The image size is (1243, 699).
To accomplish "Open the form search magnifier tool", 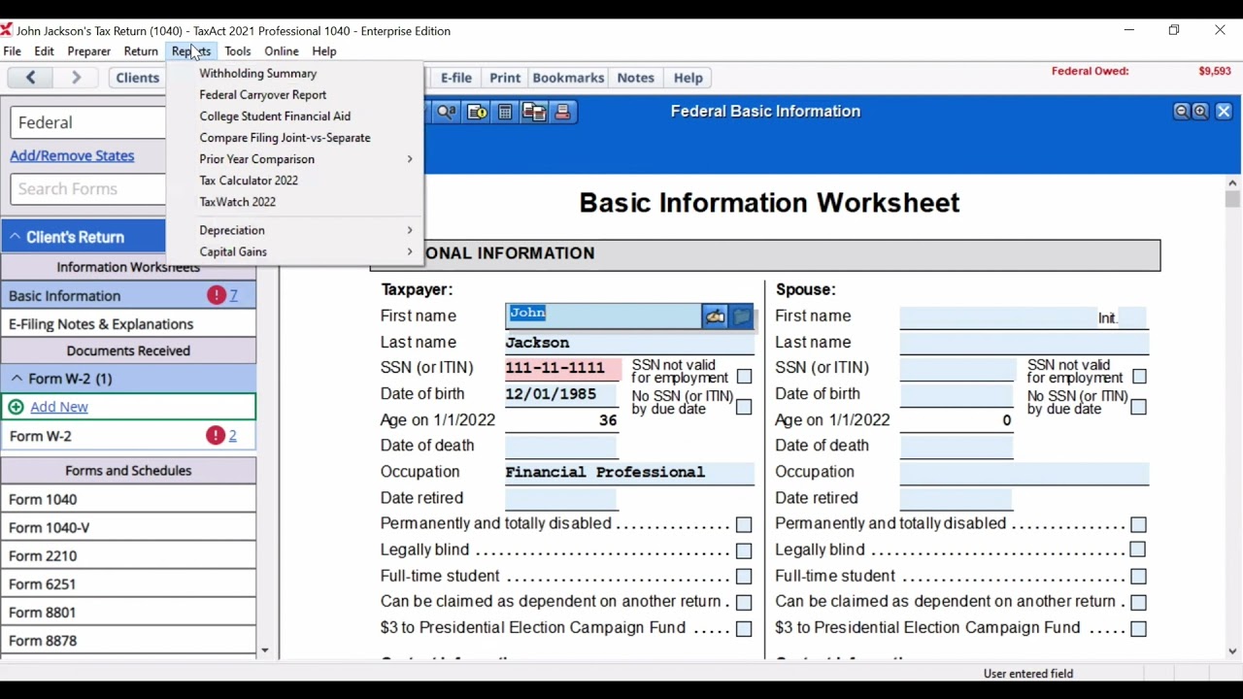I will pyautogui.click(x=447, y=113).
